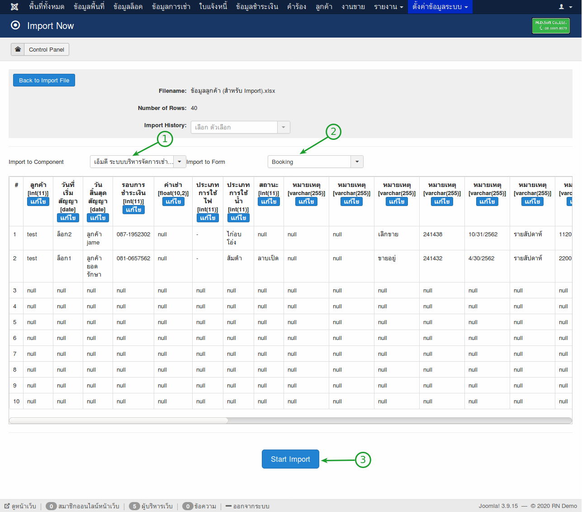Expand the ตั้งค่าข้อมูลระบบ dropdown menu
The image size is (582, 512).
tap(440, 7)
